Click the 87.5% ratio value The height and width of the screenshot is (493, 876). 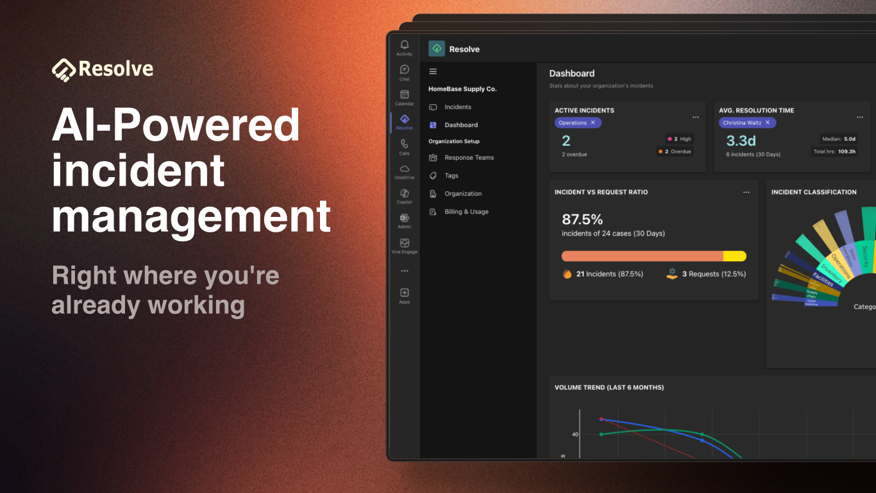click(582, 220)
